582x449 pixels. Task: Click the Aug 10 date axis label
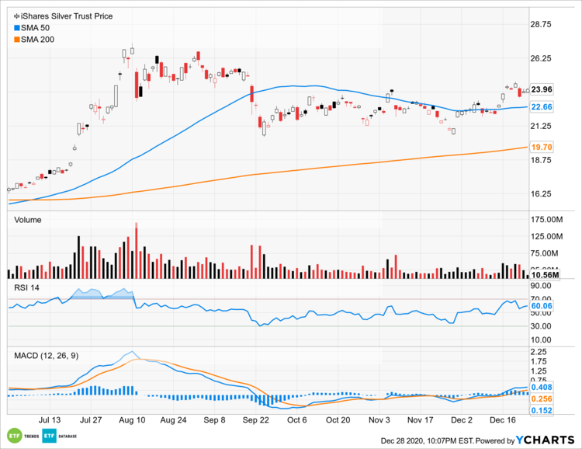[133, 419]
